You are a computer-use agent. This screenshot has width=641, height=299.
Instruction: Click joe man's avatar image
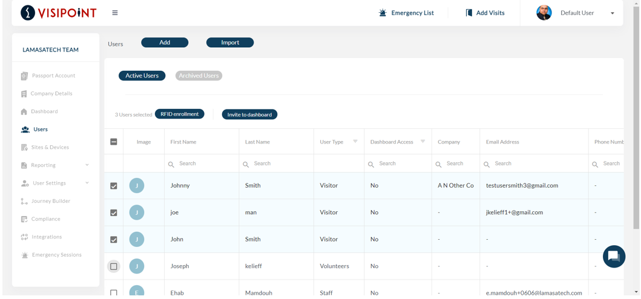click(137, 212)
